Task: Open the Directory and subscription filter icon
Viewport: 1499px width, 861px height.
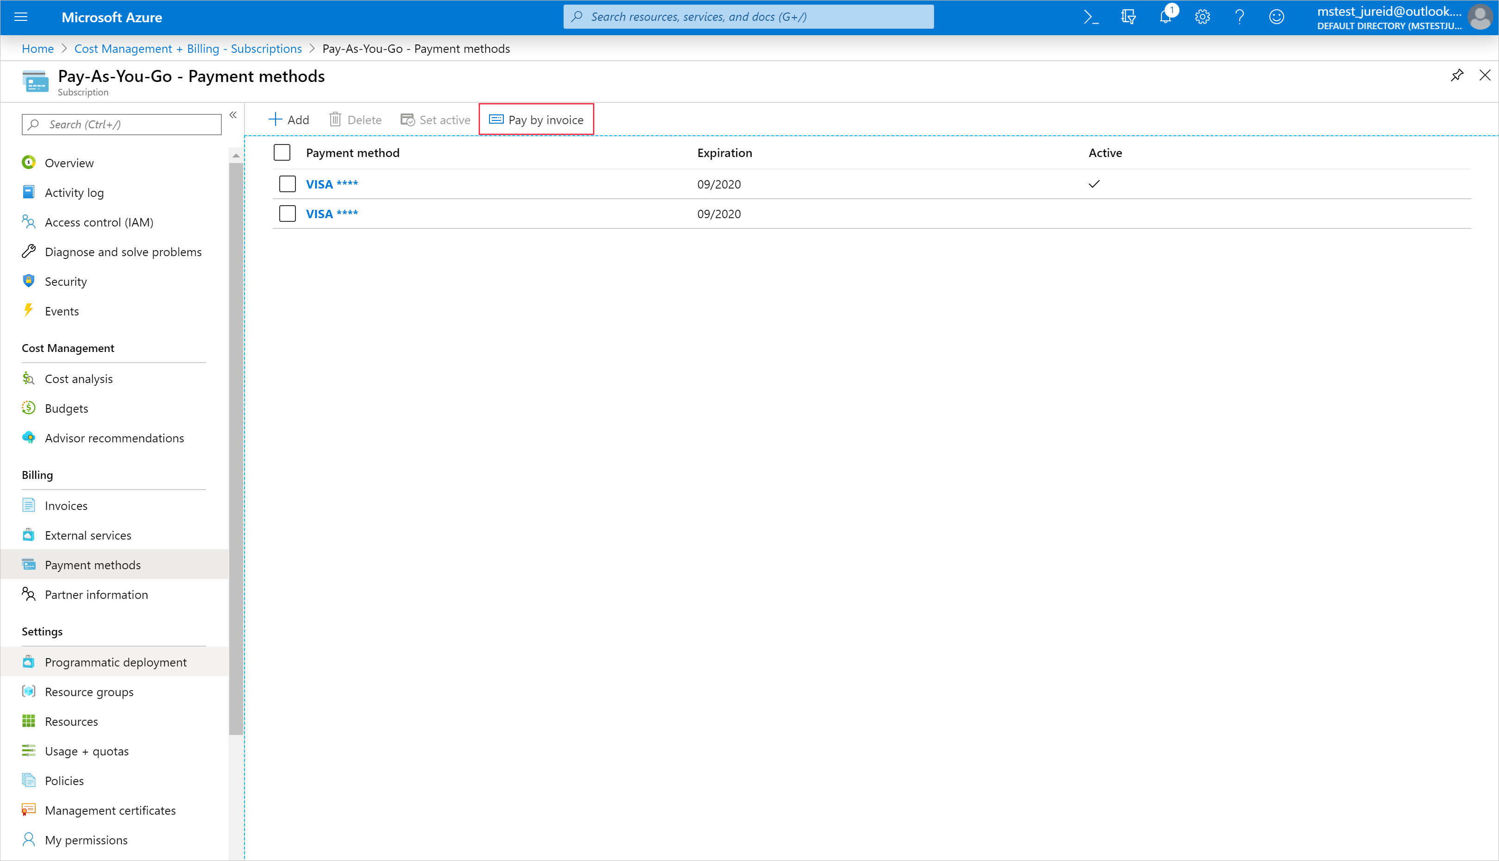Action: (1128, 17)
